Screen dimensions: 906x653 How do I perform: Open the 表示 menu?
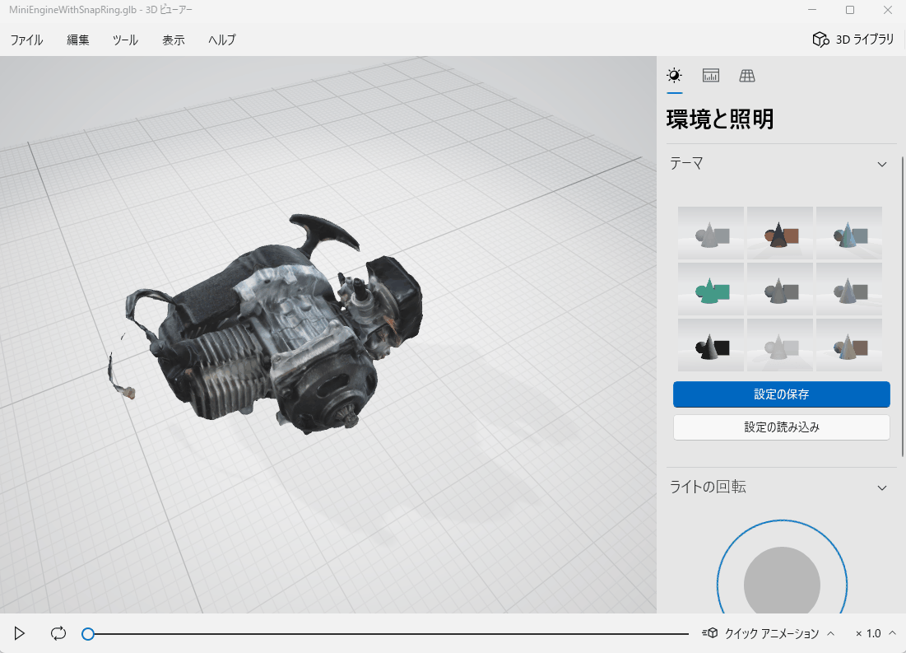click(173, 39)
